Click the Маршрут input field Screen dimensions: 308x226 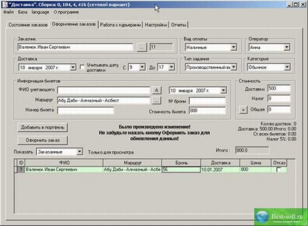point(104,101)
